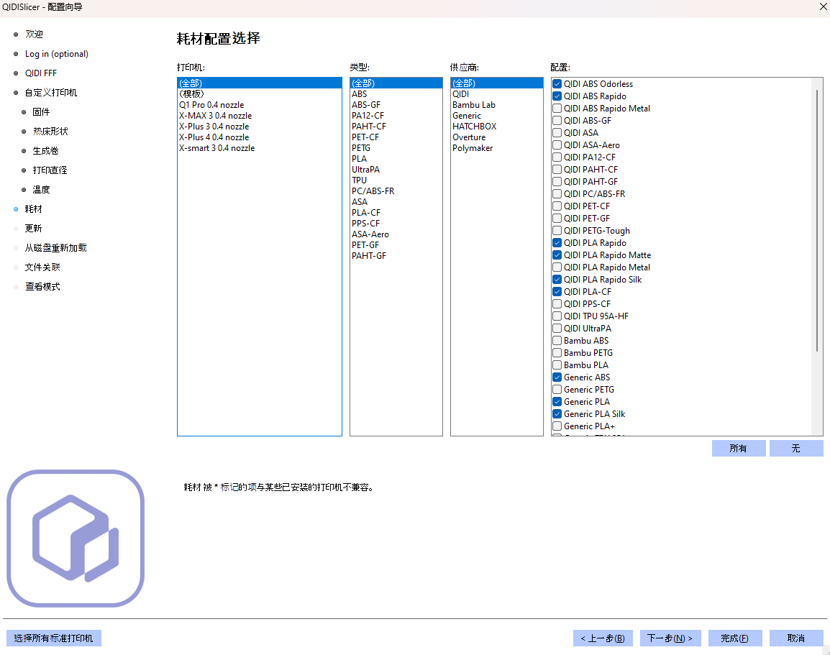Select Generic in the vendor list
The width and height of the screenshot is (830, 655).
[496, 115]
